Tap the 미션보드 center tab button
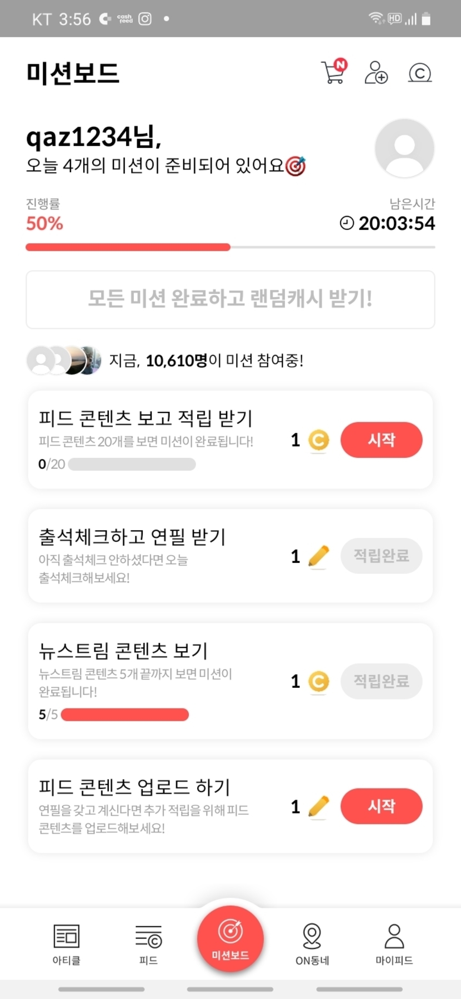The width and height of the screenshot is (461, 999). click(x=230, y=939)
